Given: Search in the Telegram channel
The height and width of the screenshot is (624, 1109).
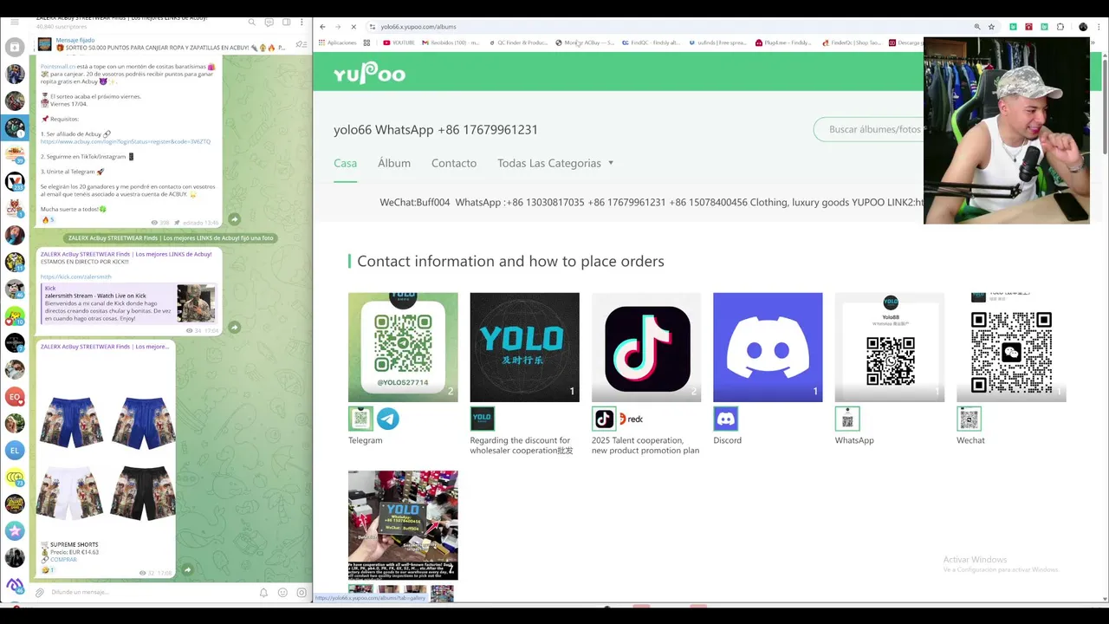Looking at the screenshot, I should [x=252, y=22].
